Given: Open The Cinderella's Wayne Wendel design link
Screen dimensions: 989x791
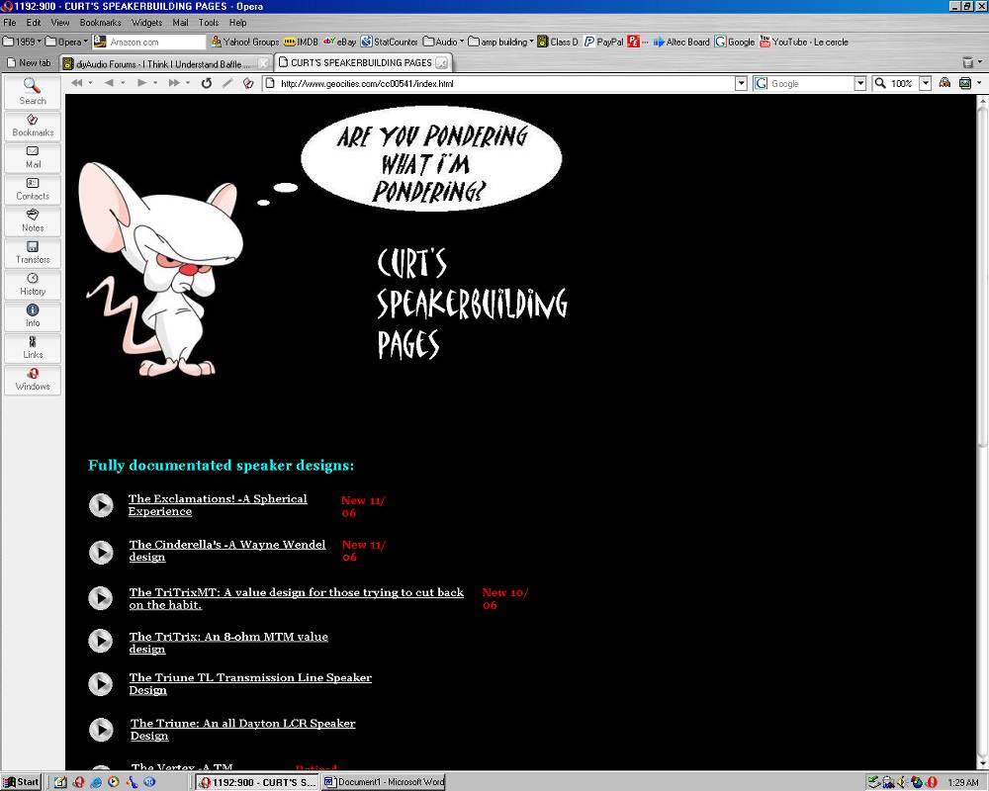Looking at the screenshot, I should [227, 551].
